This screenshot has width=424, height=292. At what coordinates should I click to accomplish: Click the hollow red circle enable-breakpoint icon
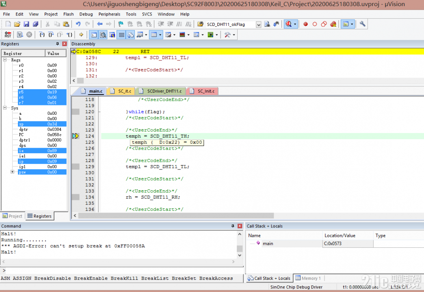tap(314, 24)
